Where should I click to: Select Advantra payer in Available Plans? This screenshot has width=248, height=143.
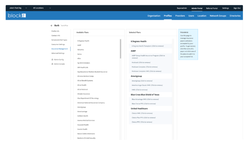(x=81, y=50)
